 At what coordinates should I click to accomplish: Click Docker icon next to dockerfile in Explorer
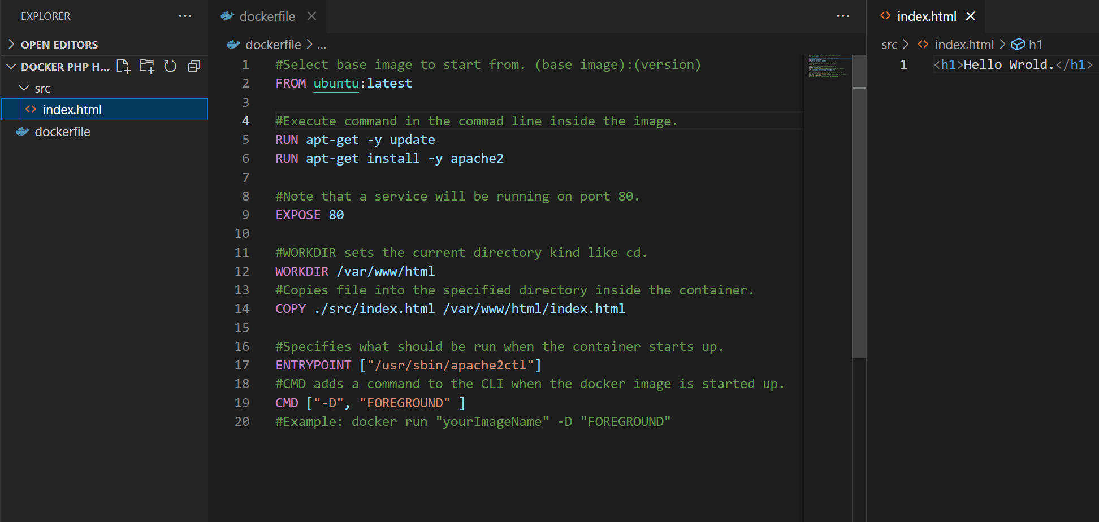[23, 131]
